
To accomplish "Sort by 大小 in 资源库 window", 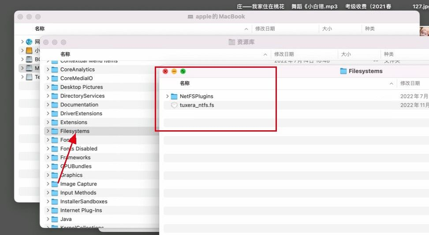I will [x=346, y=54].
